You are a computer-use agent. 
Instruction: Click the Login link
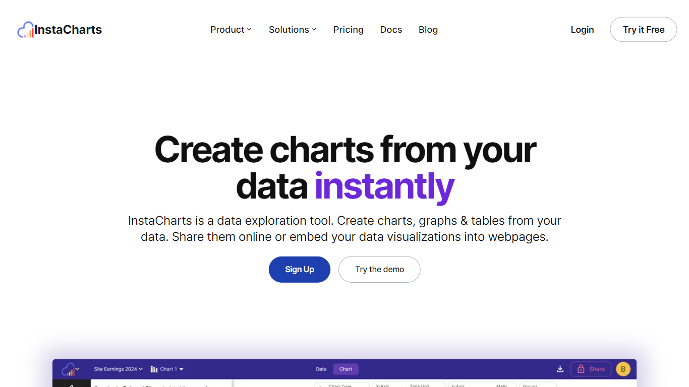[x=582, y=30]
